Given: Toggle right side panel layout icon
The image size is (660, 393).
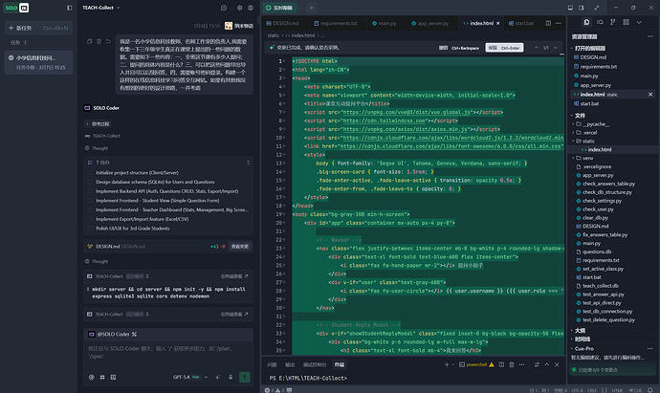Looking at the screenshot, I should pos(582,8).
